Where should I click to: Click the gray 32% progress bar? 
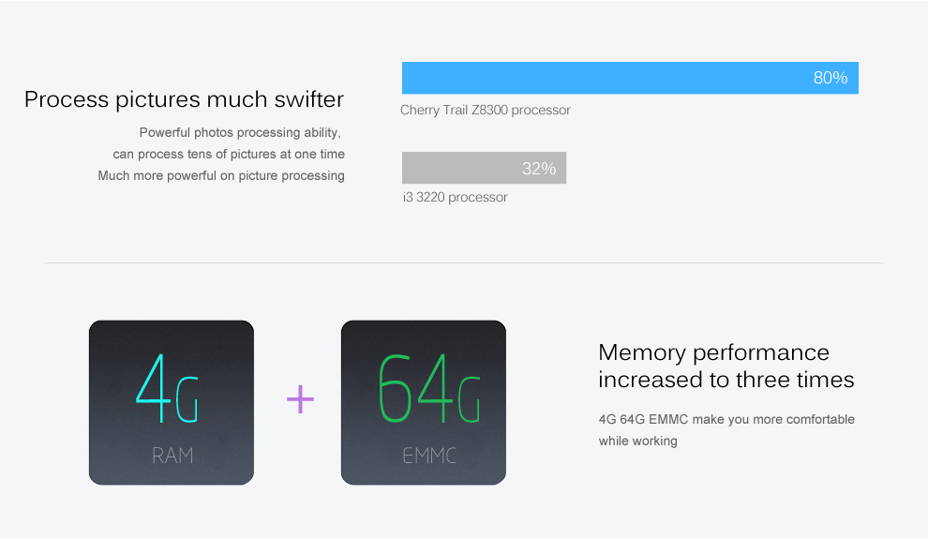(484, 168)
